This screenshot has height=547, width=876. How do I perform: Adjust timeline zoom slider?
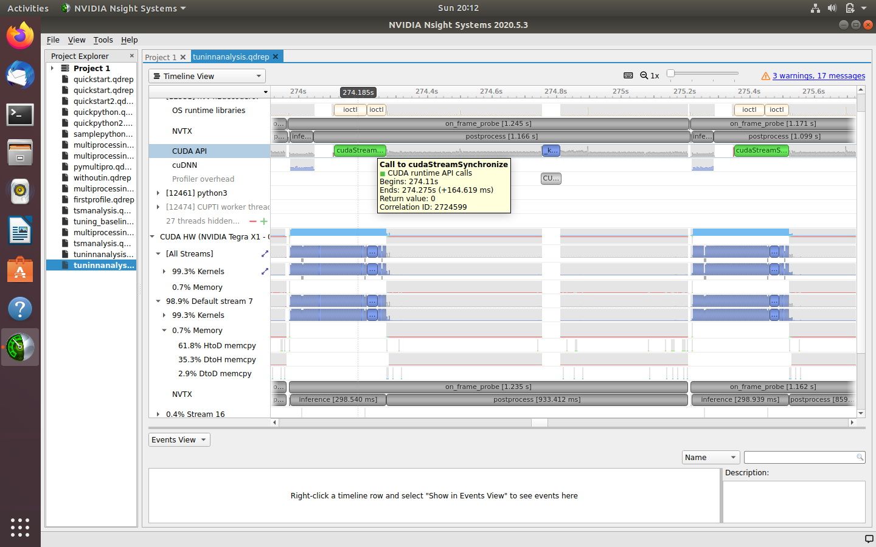(x=670, y=74)
